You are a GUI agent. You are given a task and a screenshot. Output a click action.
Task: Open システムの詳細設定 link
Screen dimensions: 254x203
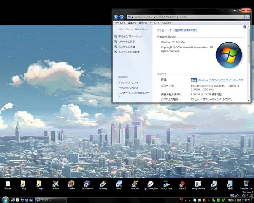129,52
